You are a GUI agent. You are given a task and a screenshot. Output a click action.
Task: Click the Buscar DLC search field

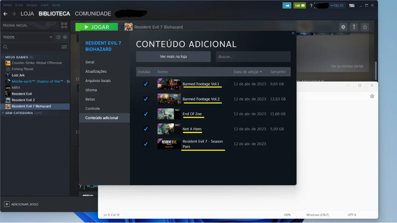tap(253, 57)
